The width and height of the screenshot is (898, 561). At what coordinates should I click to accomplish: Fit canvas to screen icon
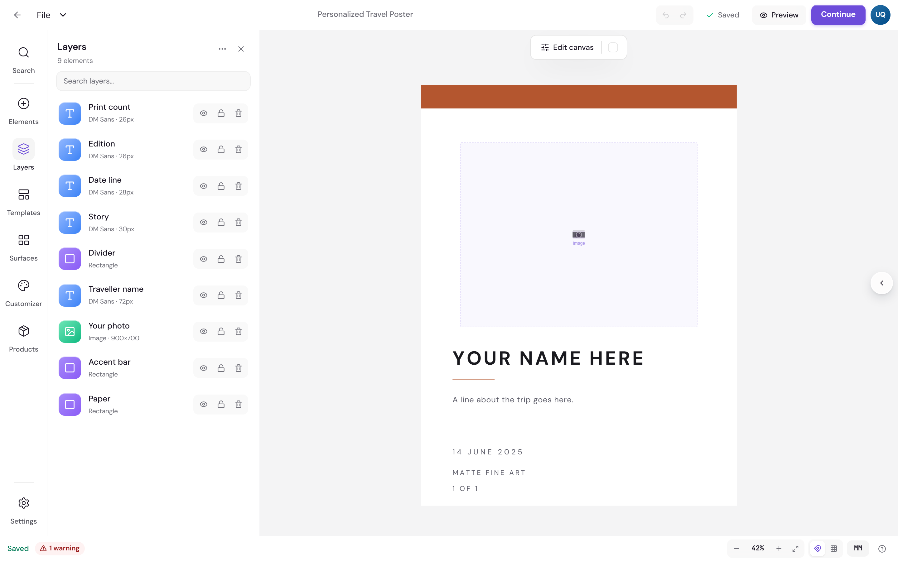pos(795,549)
